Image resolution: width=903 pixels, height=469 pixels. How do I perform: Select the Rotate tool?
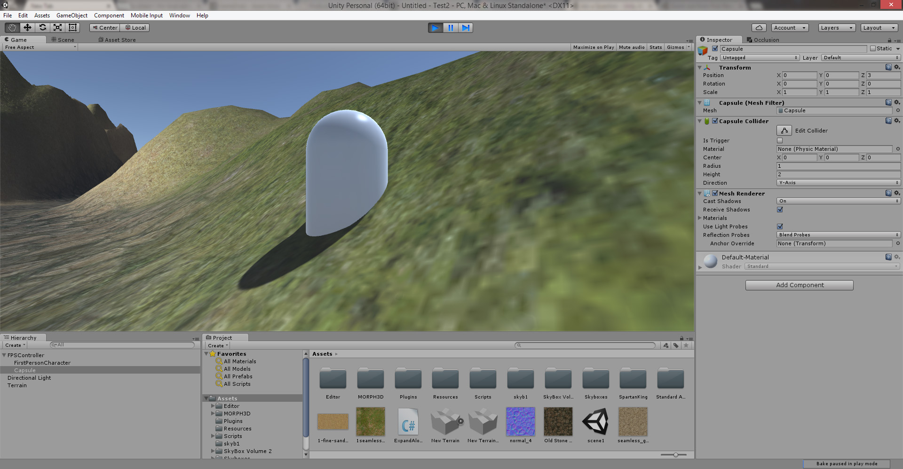(42, 28)
